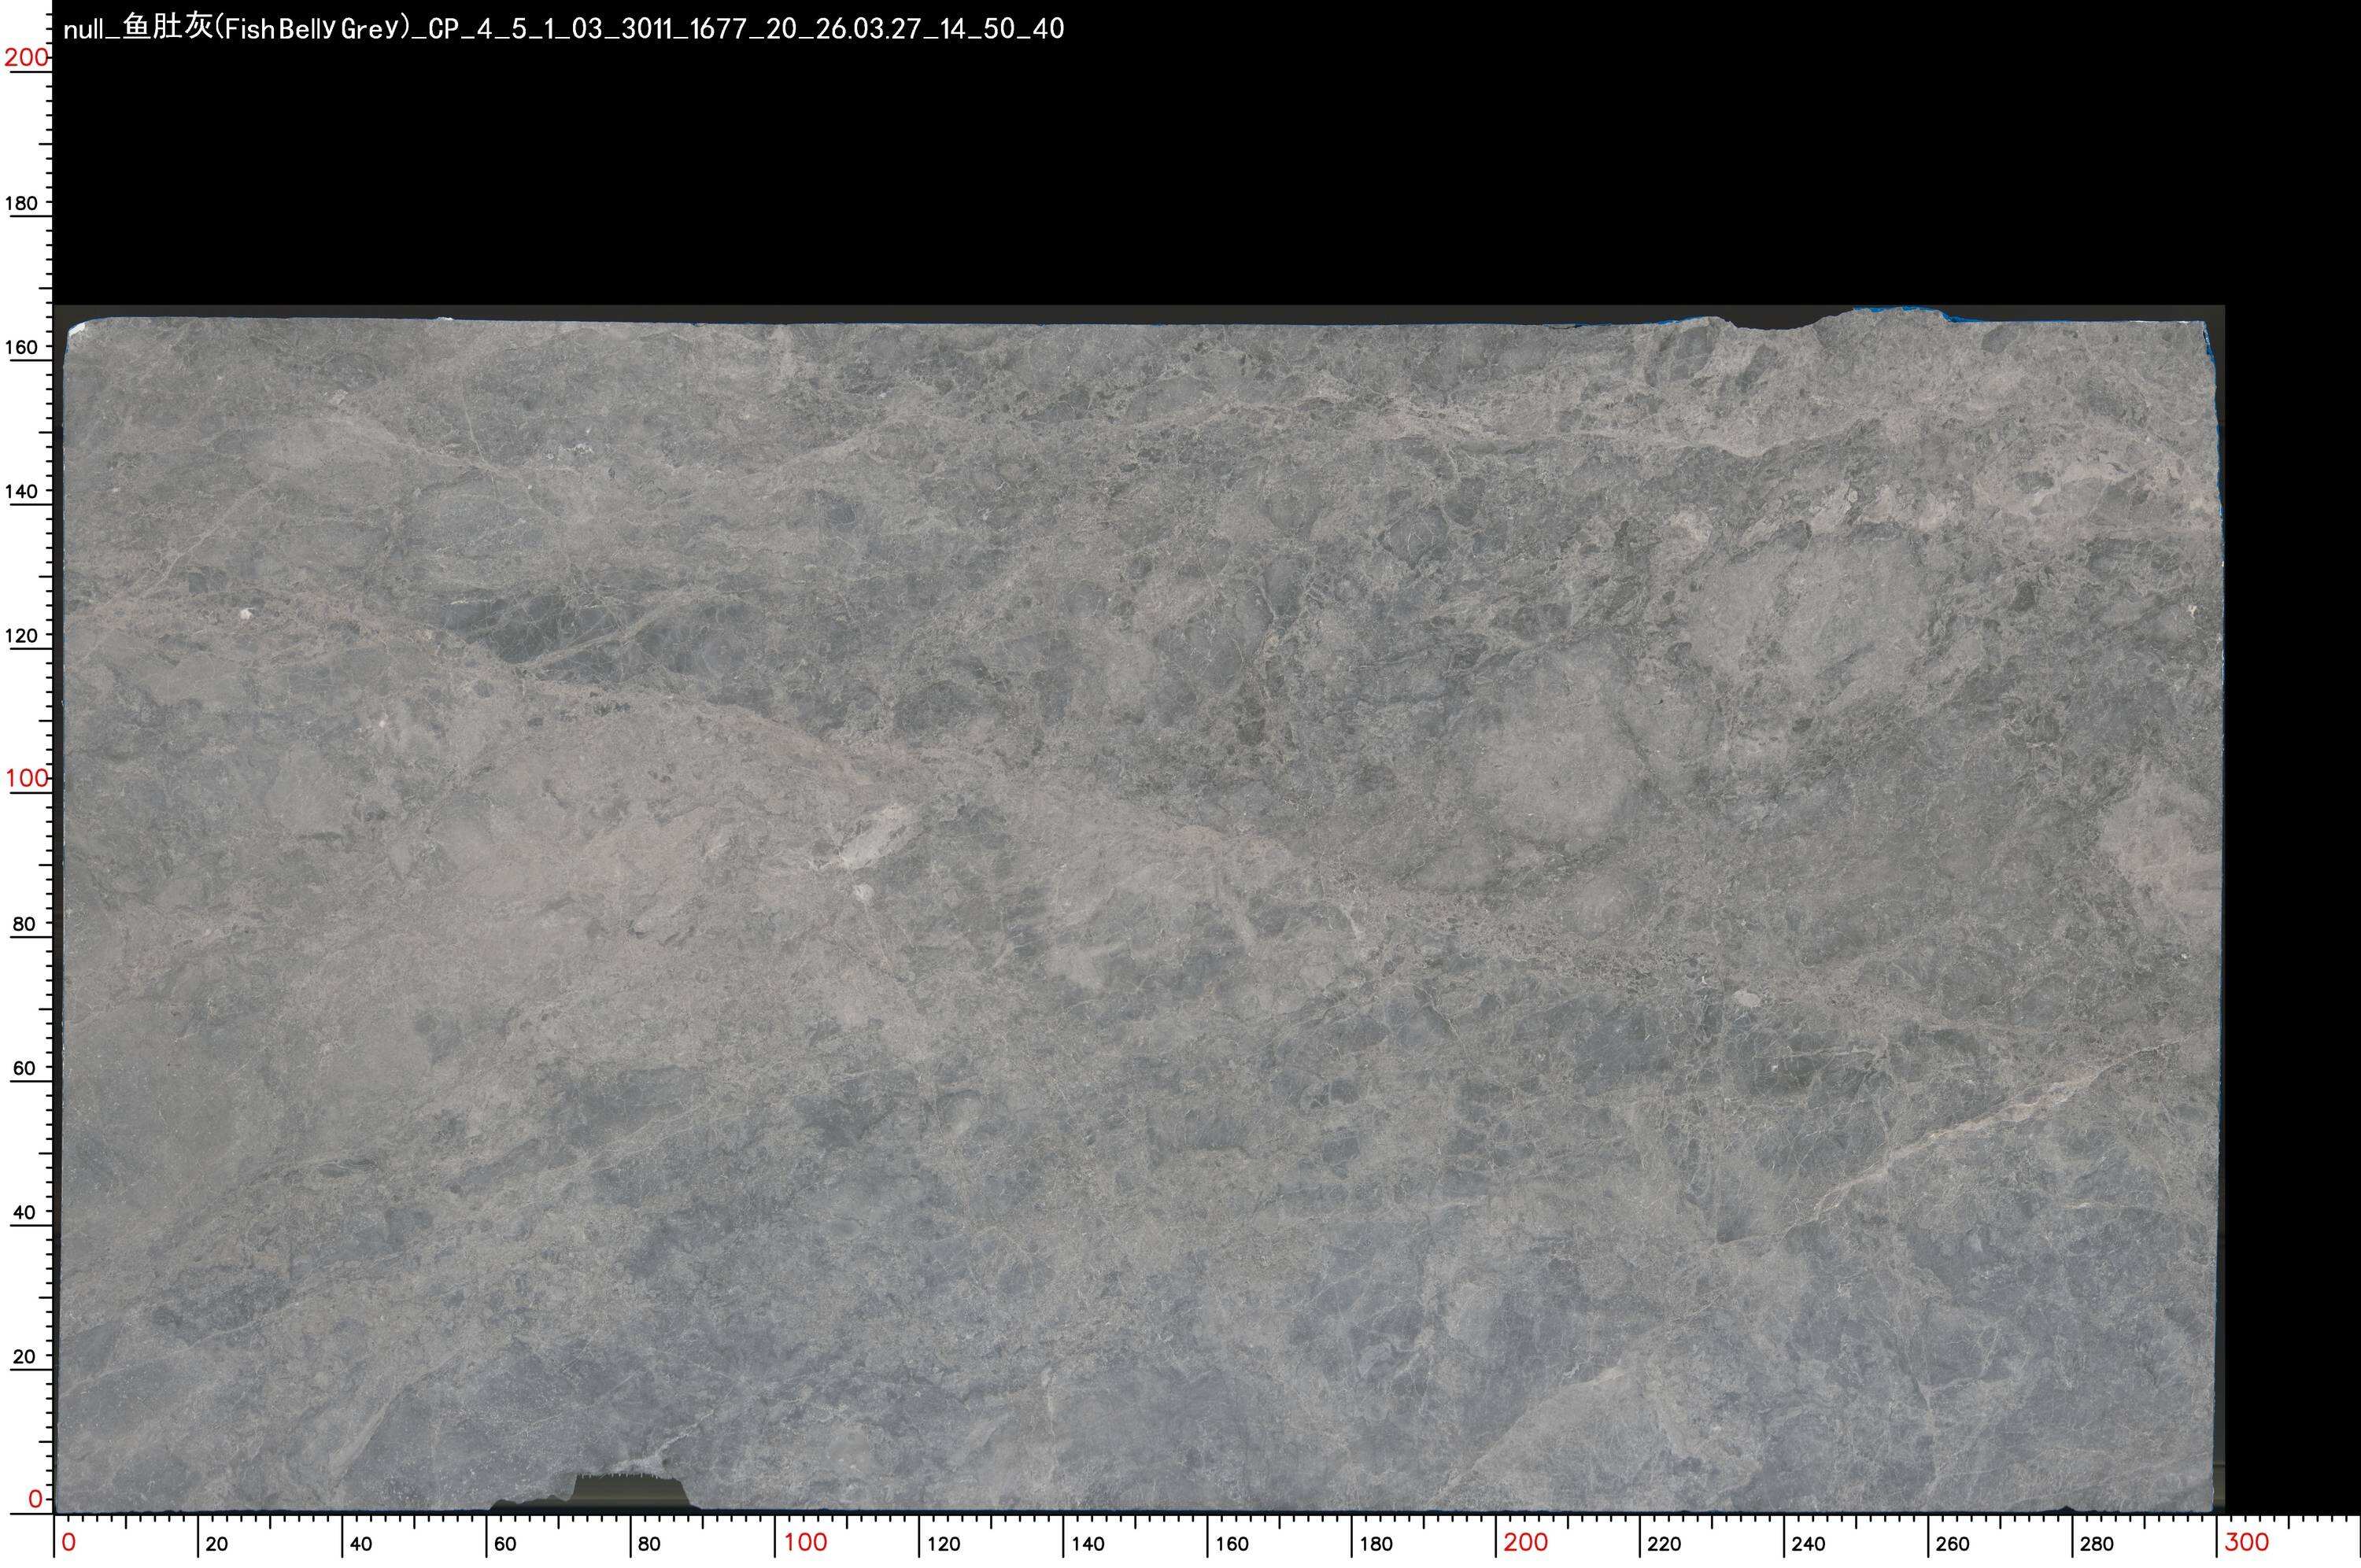Click the red 300 mark on horizontal ruler

[x=2246, y=1542]
